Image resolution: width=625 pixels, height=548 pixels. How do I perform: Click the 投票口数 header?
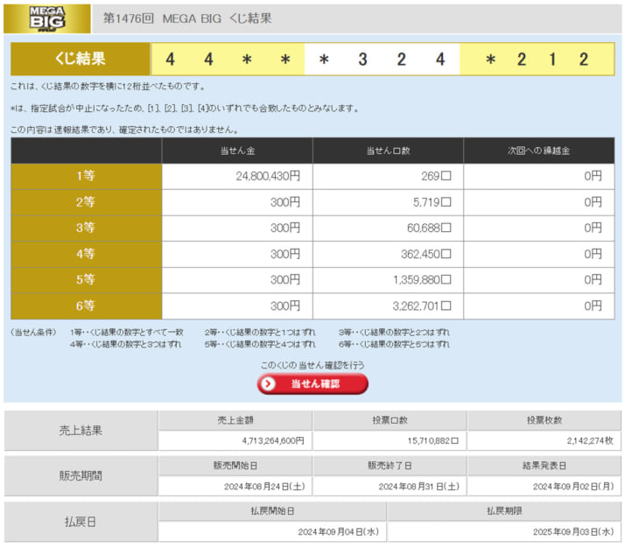pyautogui.click(x=390, y=420)
